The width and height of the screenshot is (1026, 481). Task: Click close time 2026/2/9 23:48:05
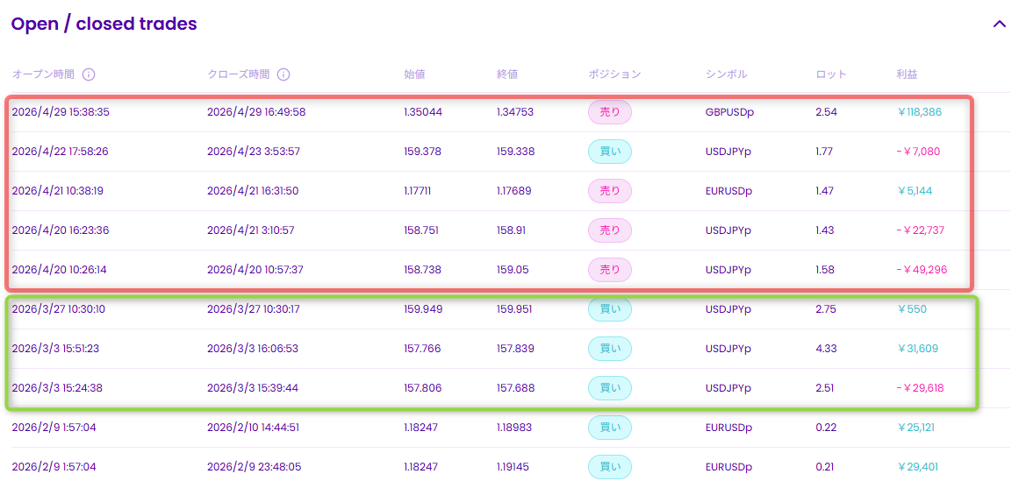(x=253, y=467)
